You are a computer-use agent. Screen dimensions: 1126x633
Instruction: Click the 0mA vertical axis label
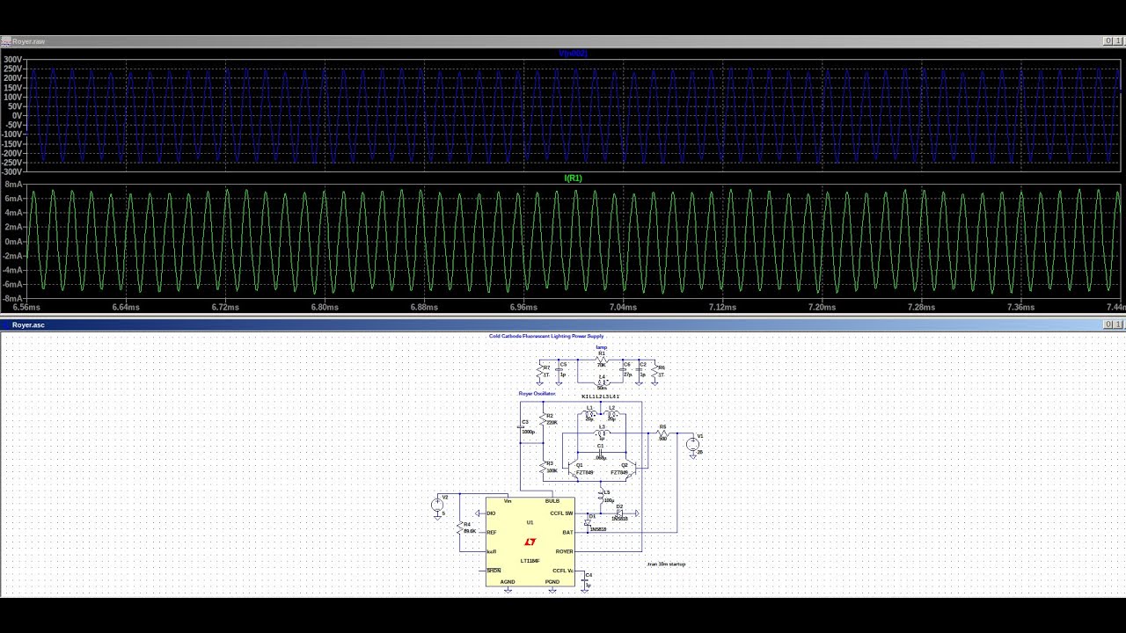(x=13, y=242)
